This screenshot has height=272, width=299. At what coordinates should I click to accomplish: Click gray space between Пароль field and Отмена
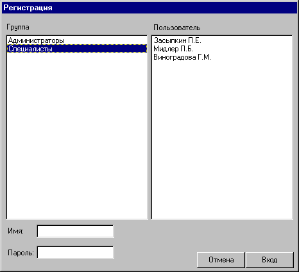155,257
